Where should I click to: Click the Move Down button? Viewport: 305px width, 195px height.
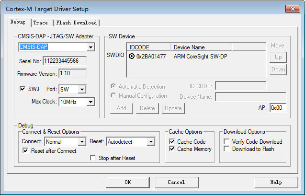click(278, 69)
